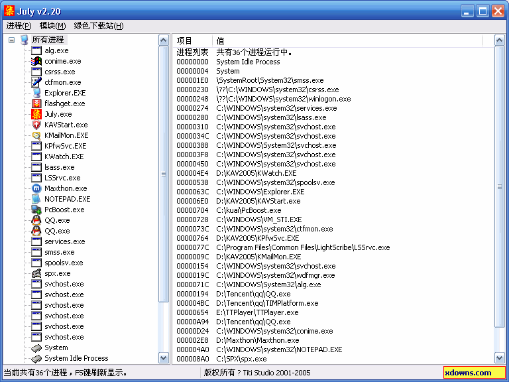509x382 pixels.
Task: Click the July.exe red icon
Action: [x=36, y=114]
